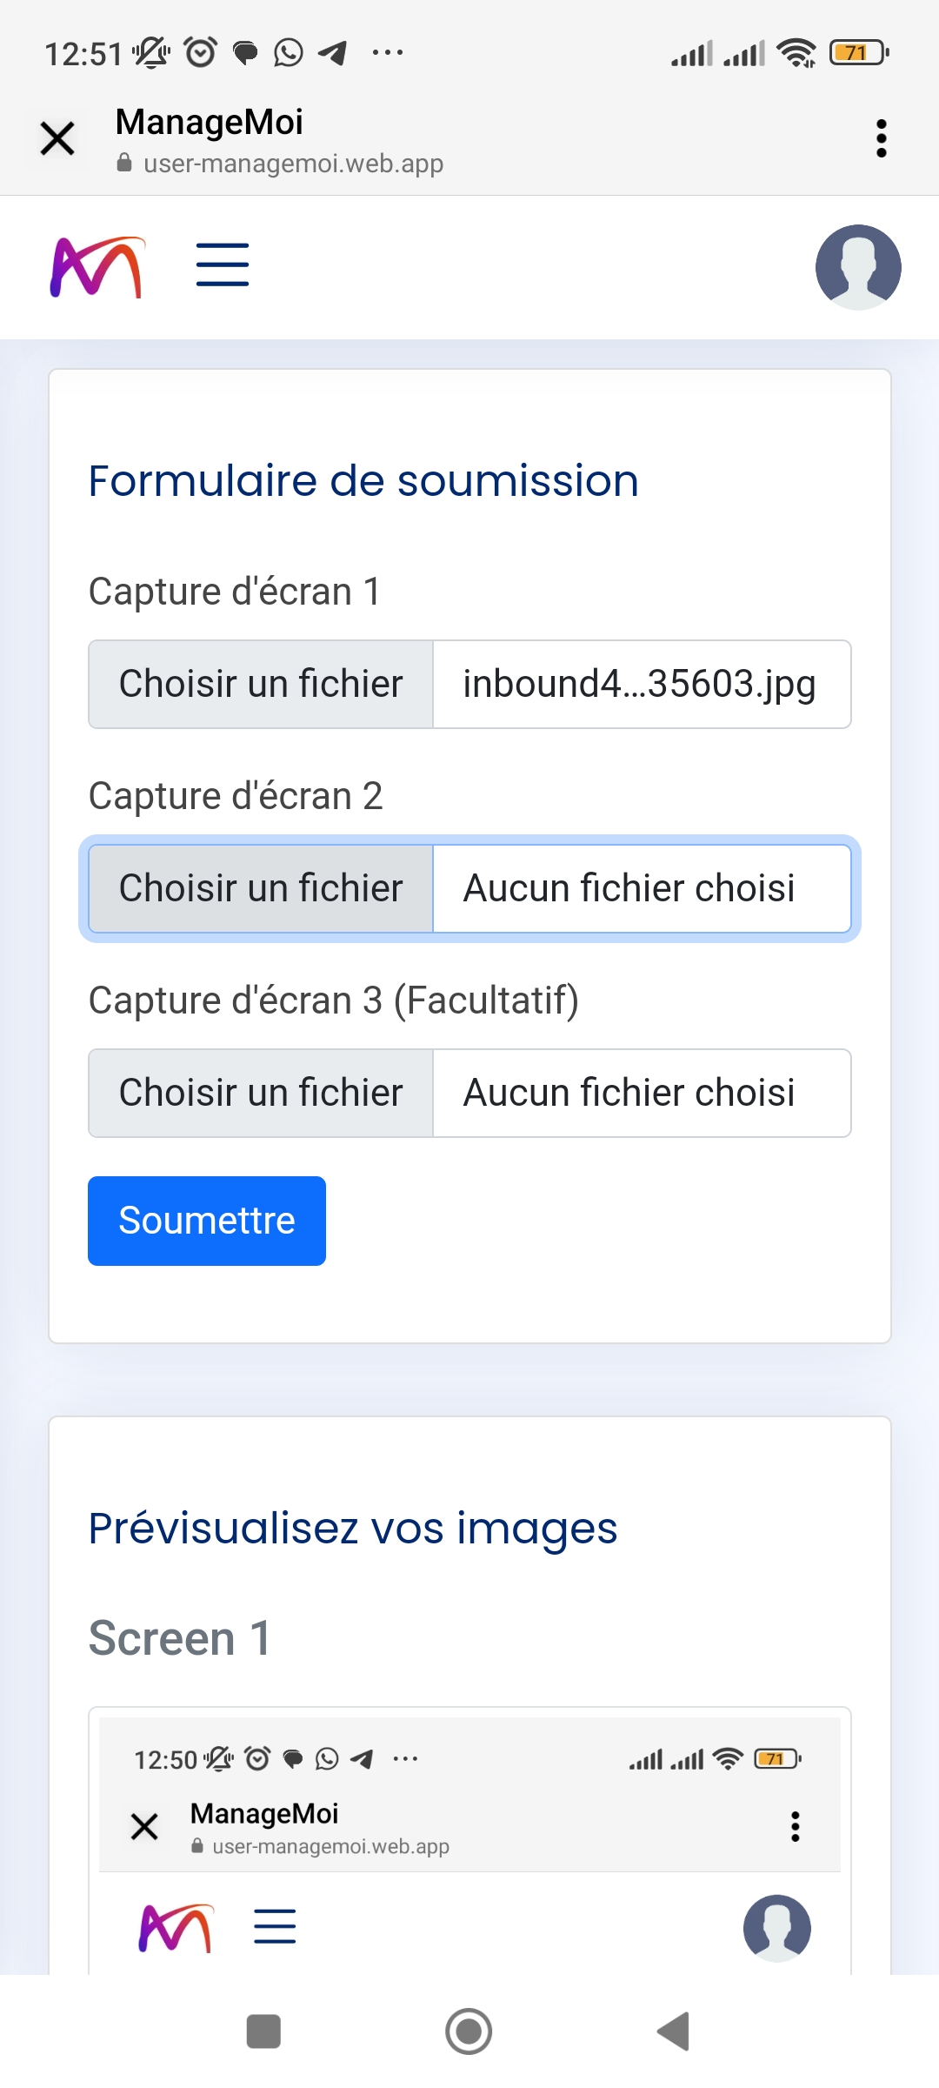Tap the battery indicator in status bar
Viewport: 939px width, 2088px height.
click(x=858, y=53)
